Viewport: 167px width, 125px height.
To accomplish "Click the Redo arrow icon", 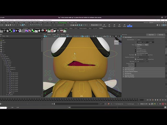I will (x=15, y=25).
